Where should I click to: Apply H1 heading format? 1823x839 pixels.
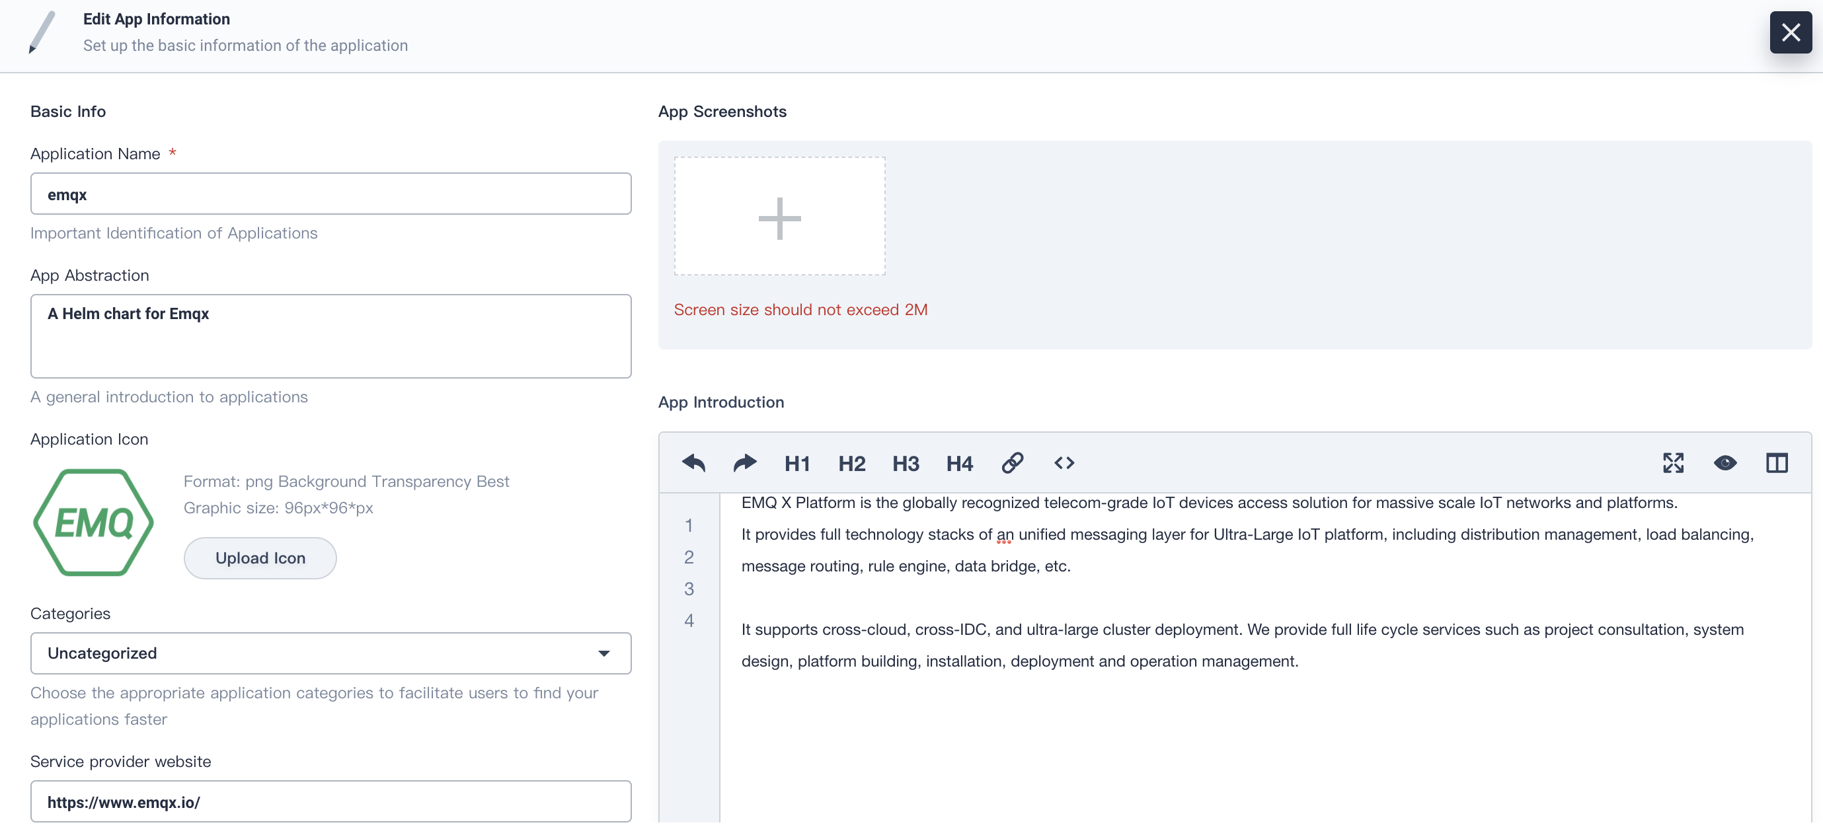pyautogui.click(x=797, y=463)
